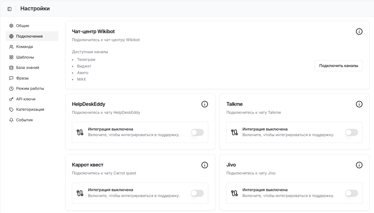
Task: Click the Настройки page title
Action: click(35, 9)
